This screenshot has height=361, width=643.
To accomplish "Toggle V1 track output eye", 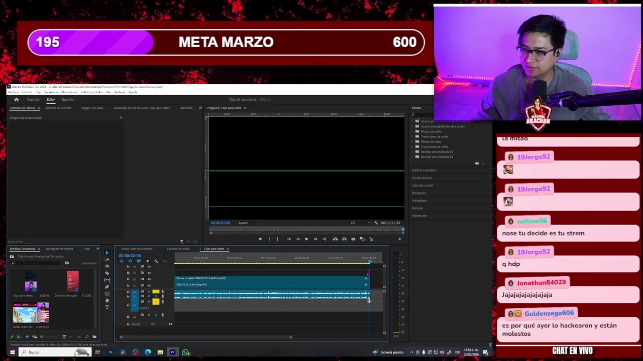I will (149, 285).
